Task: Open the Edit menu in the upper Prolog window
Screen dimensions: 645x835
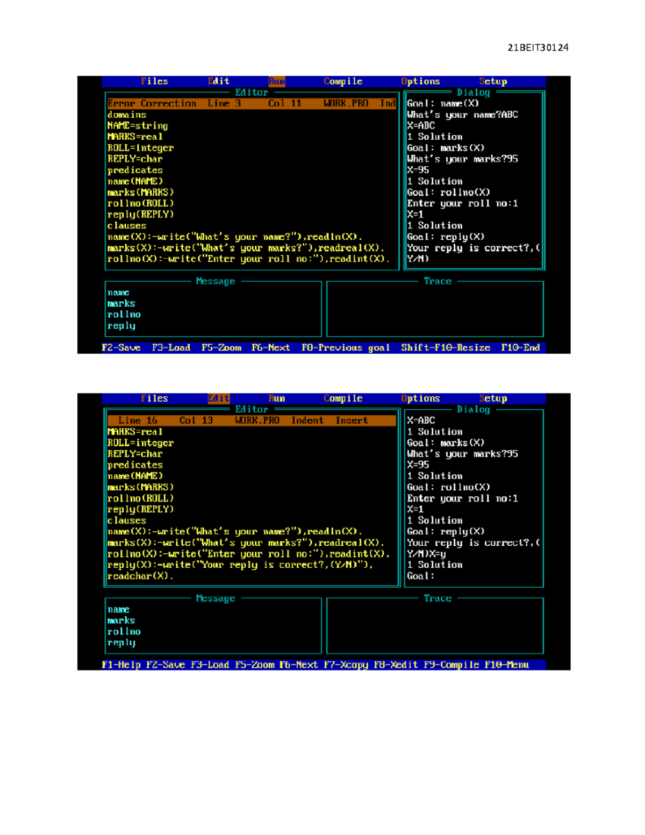Action: coord(218,81)
